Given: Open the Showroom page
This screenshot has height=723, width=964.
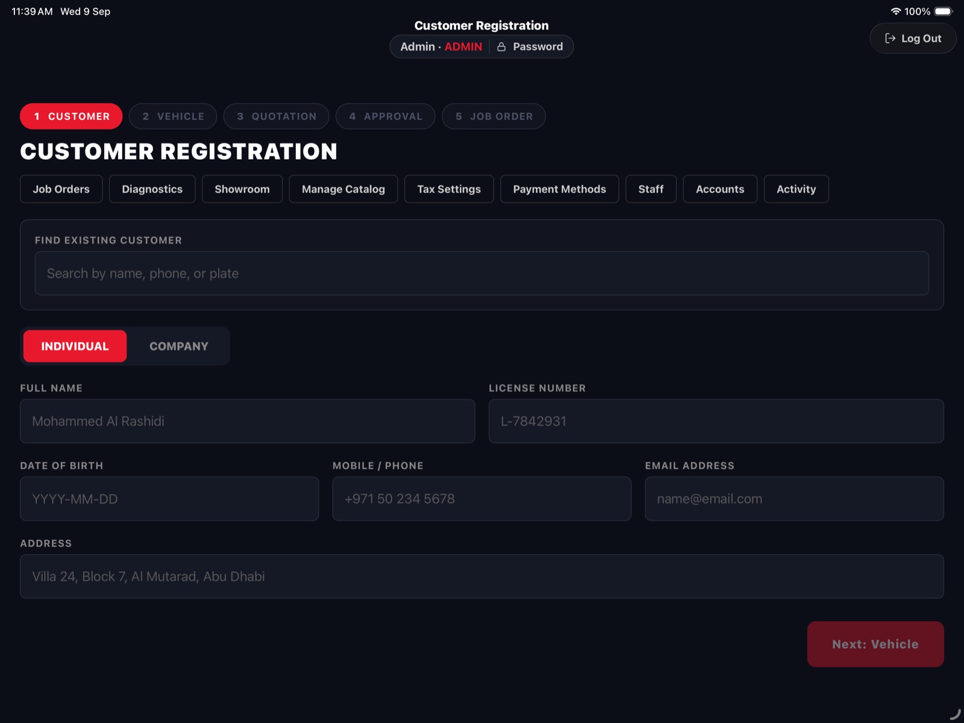Looking at the screenshot, I should [x=242, y=189].
